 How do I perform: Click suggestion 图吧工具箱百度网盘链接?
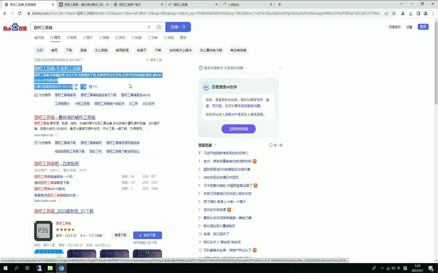(123, 143)
